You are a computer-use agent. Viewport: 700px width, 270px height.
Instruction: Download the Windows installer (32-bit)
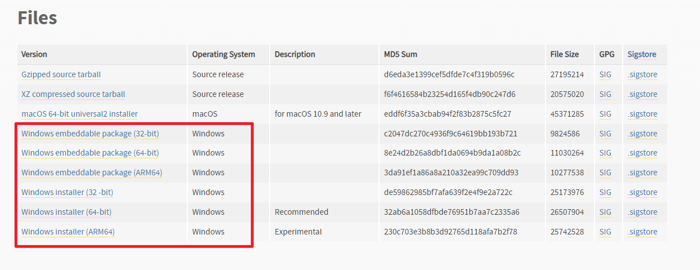[67, 192]
